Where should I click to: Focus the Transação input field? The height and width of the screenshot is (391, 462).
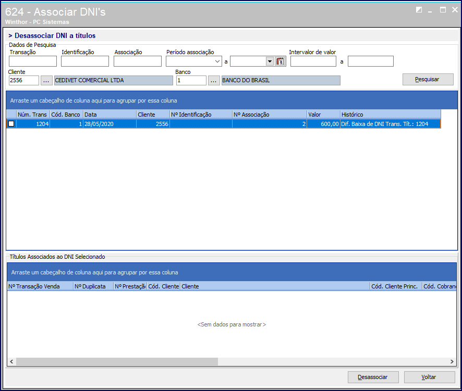click(x=33, y=61)
